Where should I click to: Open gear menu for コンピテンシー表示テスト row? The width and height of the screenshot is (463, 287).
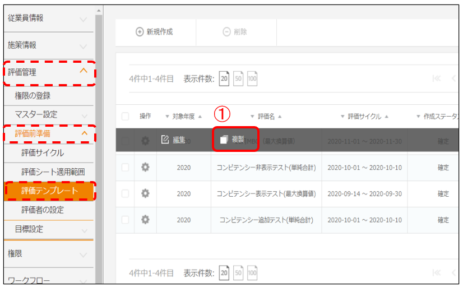pyautogui.click(x=145, y=193)
